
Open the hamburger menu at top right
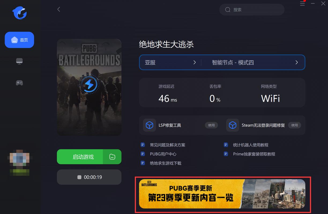tap(302, 4)
